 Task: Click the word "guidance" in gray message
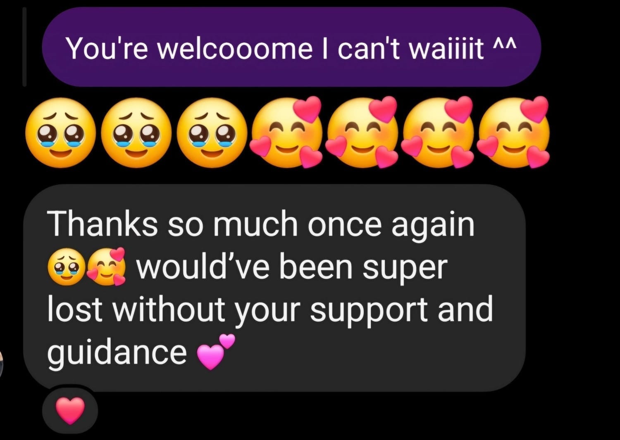117,352
